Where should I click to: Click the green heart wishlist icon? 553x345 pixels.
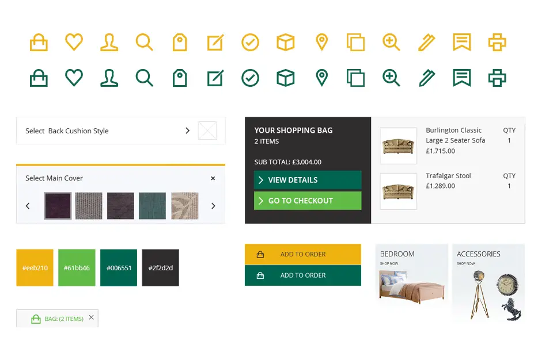[74, 78]
